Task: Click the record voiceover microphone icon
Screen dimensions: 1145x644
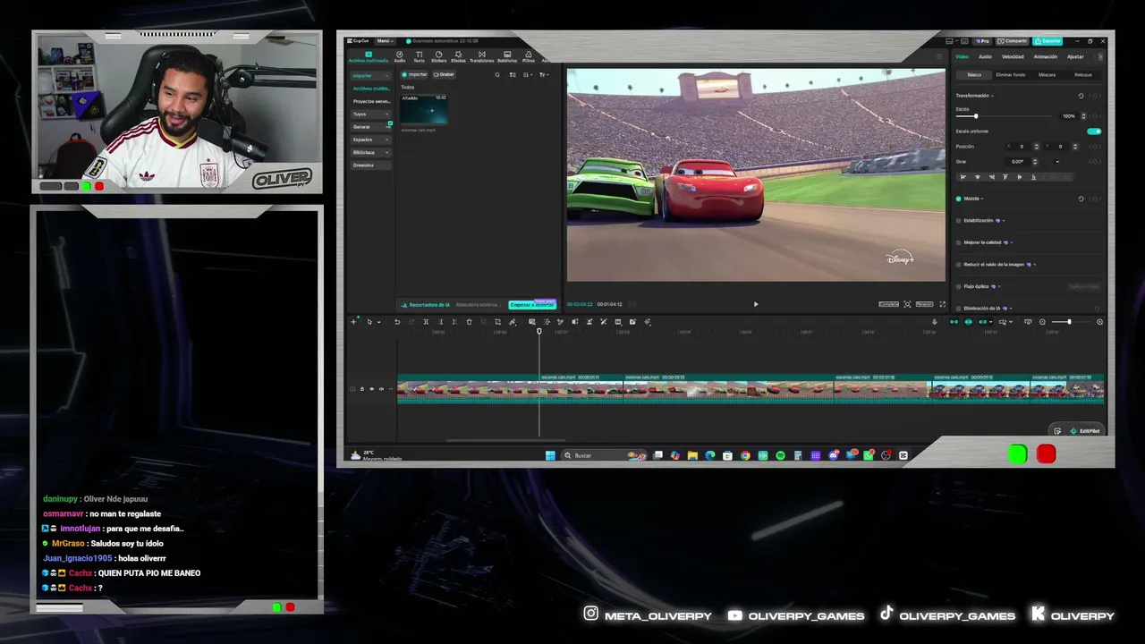Action: coord(934,322)
